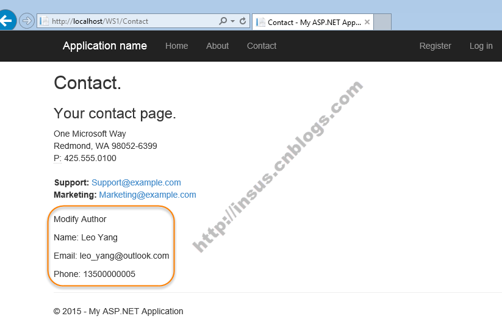Click the 'Support:' bold label
The height and width of the screenshot is (327, 502).
[x=72, y=182]
